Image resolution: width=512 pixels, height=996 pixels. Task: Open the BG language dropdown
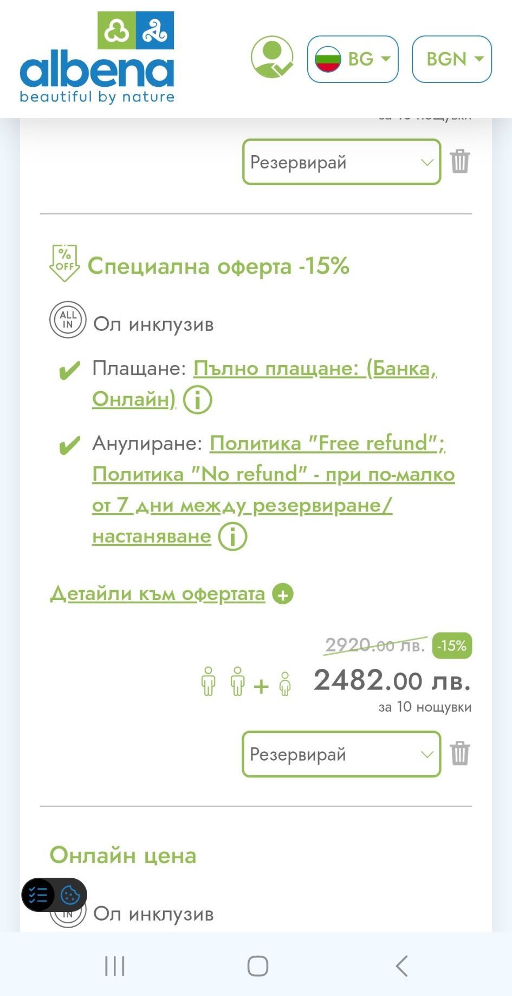[x=353, y=59]
